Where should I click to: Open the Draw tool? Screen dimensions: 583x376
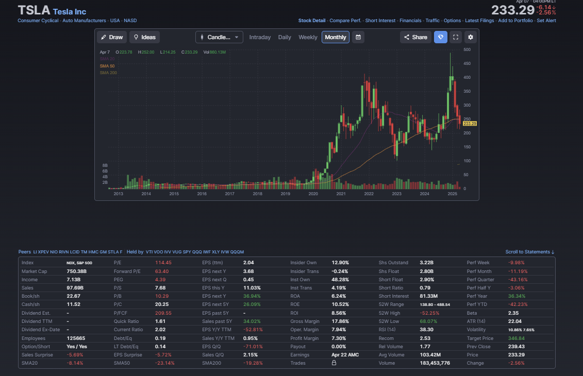click(112, 37)
